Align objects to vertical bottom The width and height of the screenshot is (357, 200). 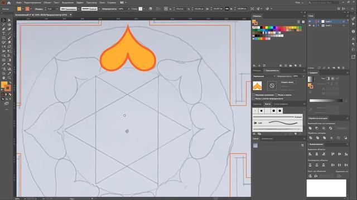[x=346, y=154]
